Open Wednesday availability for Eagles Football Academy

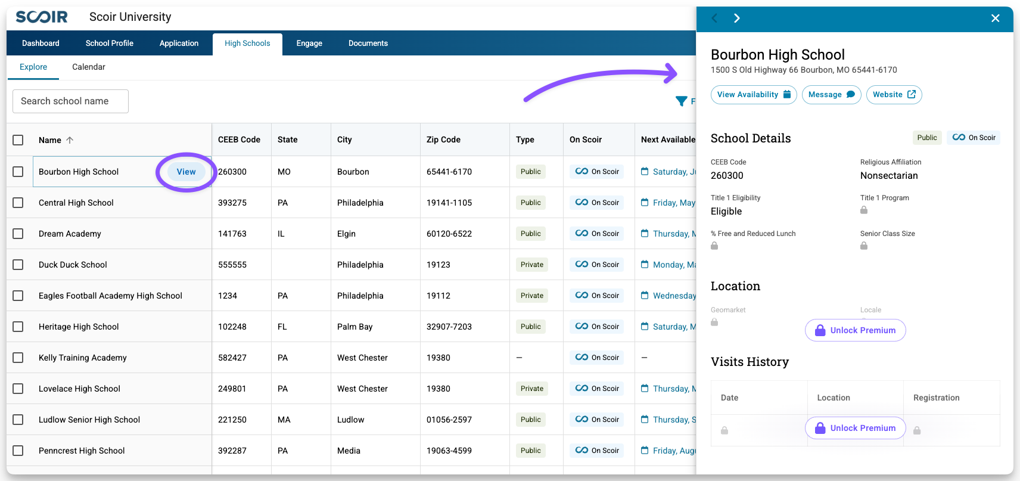(674, 296)
